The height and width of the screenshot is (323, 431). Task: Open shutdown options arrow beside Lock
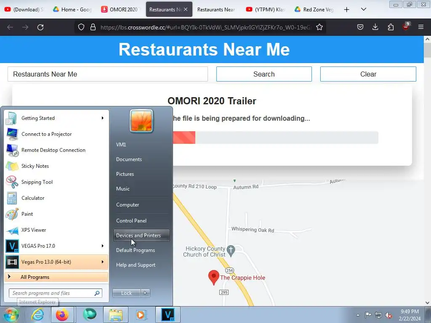145,293
